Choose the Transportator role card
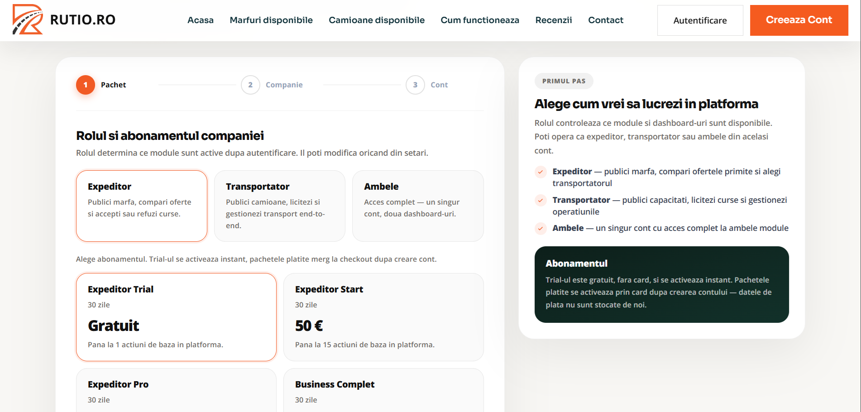 [x=280, y=206]
